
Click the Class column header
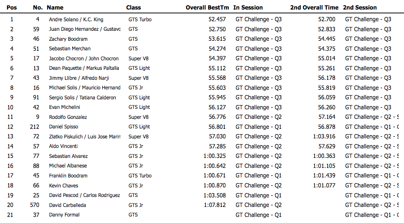133,7
